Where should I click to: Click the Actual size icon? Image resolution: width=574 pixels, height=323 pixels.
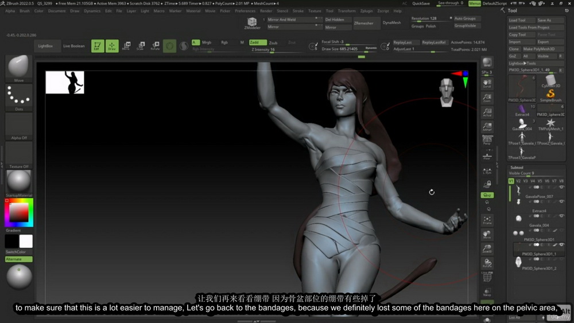(x=487, y=112)
